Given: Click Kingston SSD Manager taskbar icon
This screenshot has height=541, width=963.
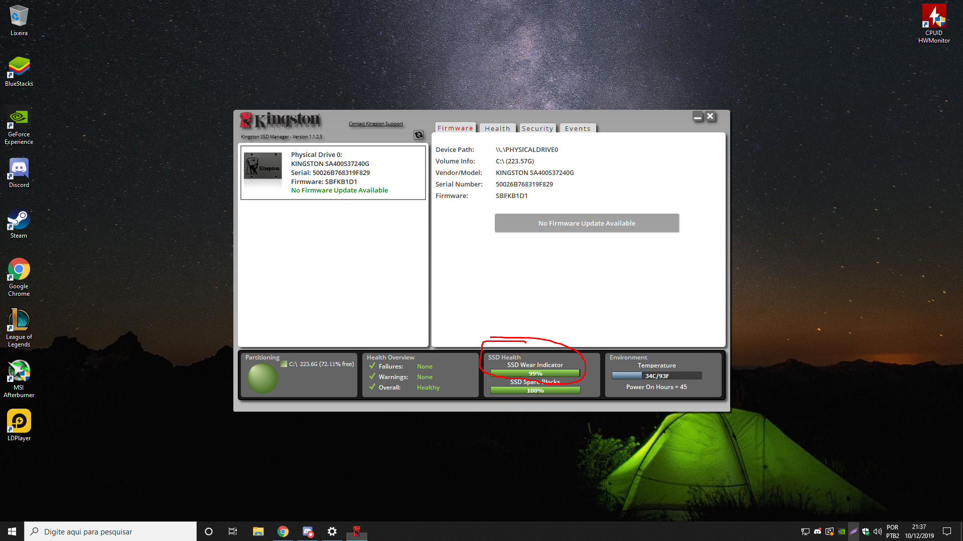Looking at the screenshot, I should coord(357,531).
